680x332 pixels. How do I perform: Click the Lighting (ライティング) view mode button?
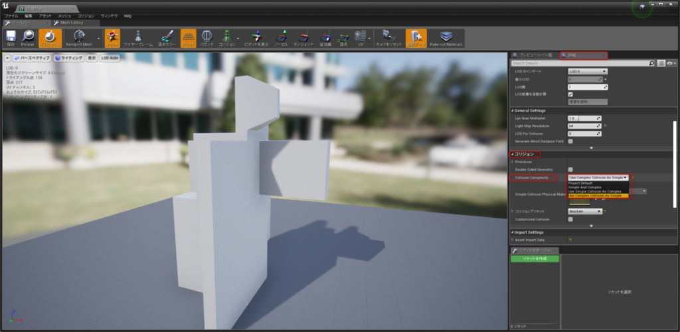pyautogui.click(x=68, y=58)
